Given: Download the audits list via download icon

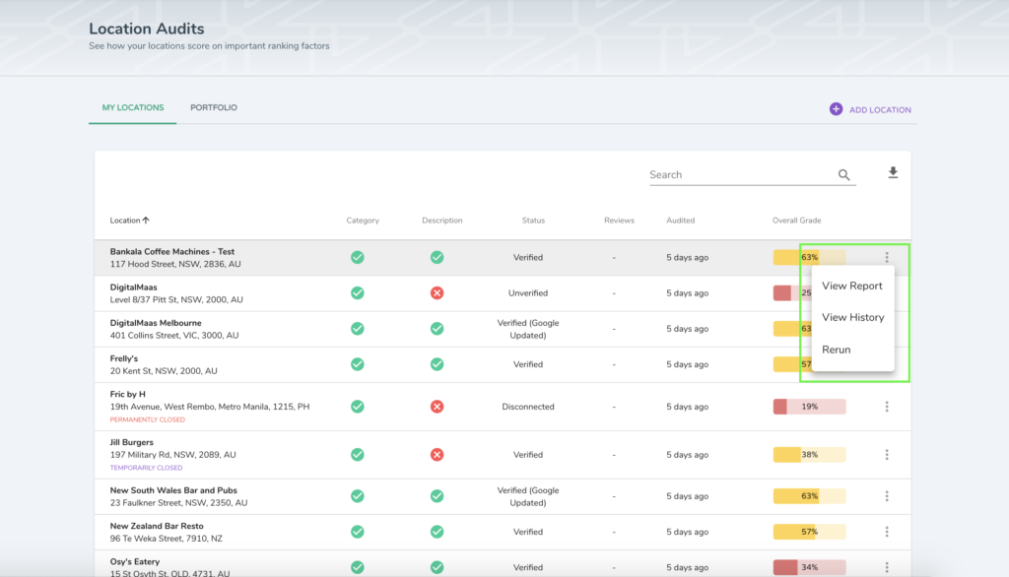Looking at the screenshot, I should point(893,172).
